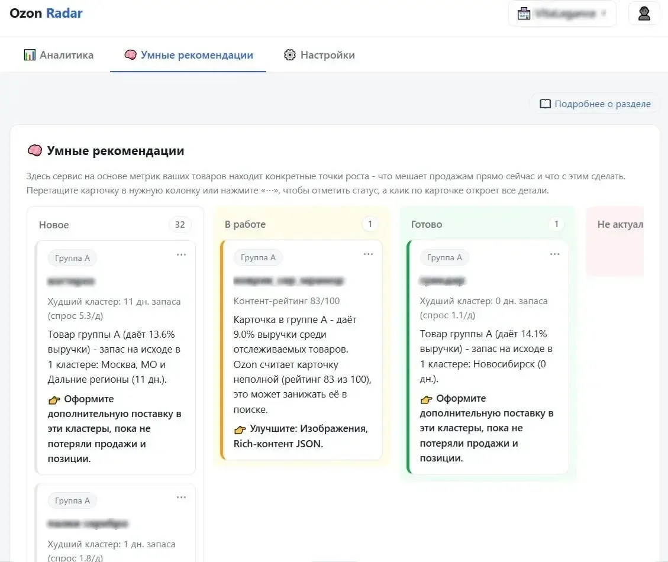Open the Готово card blurred product title

click(x=443, y=280)
